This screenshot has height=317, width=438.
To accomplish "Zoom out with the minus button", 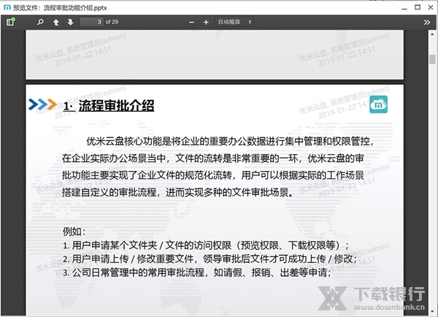I will pyautogui.click(x=191, y=22).
